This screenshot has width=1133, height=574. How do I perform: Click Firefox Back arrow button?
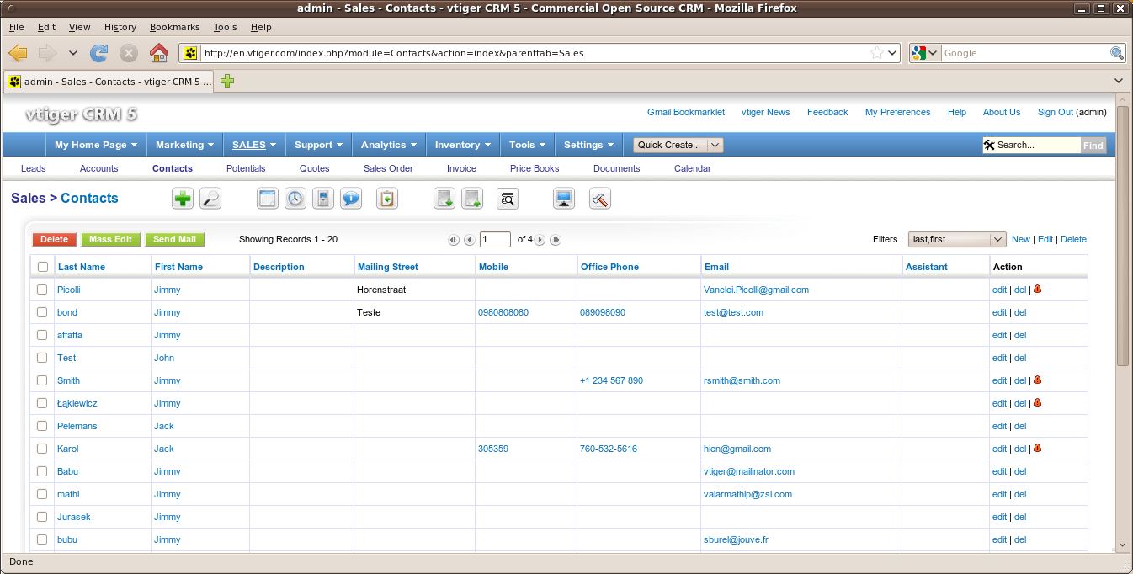[x=18, y=53]
